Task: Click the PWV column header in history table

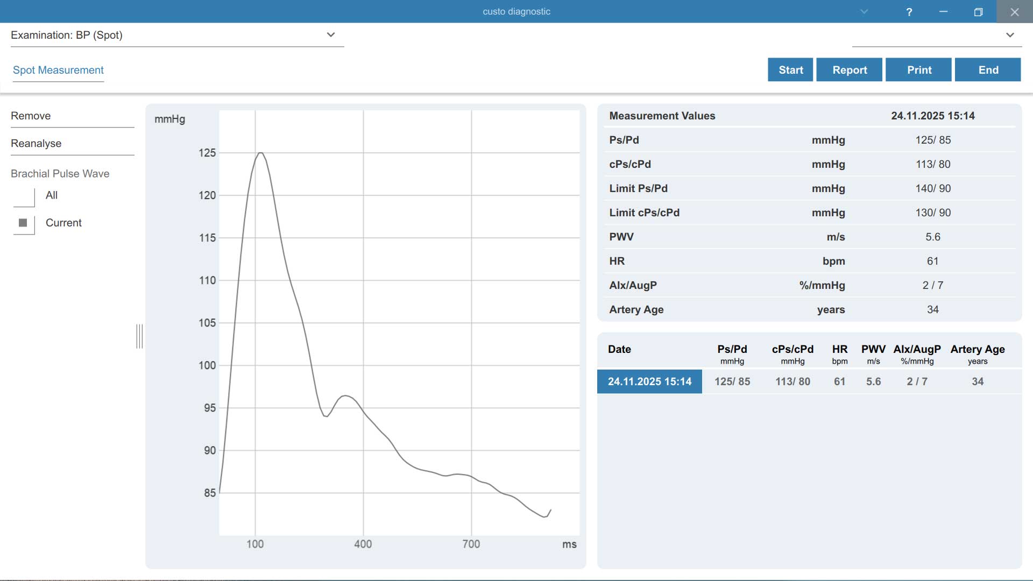Action: [873, 354]
